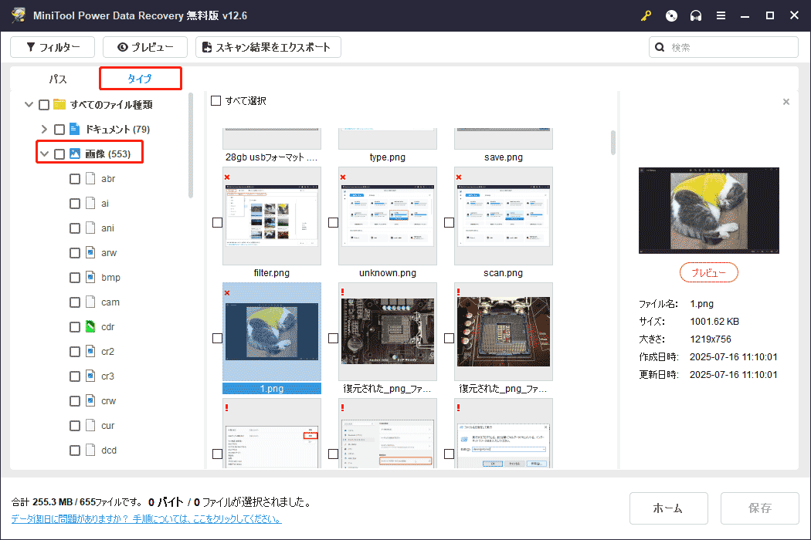
Task: Click the ai file type icon
Action: (x=90, y=203)
